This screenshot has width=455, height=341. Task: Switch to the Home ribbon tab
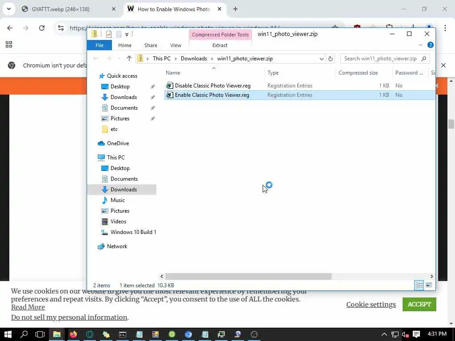[125, 45]
